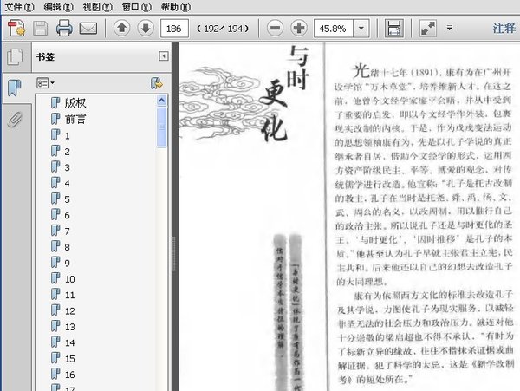
Task: Expand the toolbar overflow arrow near 注释
Action: [449, 29]
